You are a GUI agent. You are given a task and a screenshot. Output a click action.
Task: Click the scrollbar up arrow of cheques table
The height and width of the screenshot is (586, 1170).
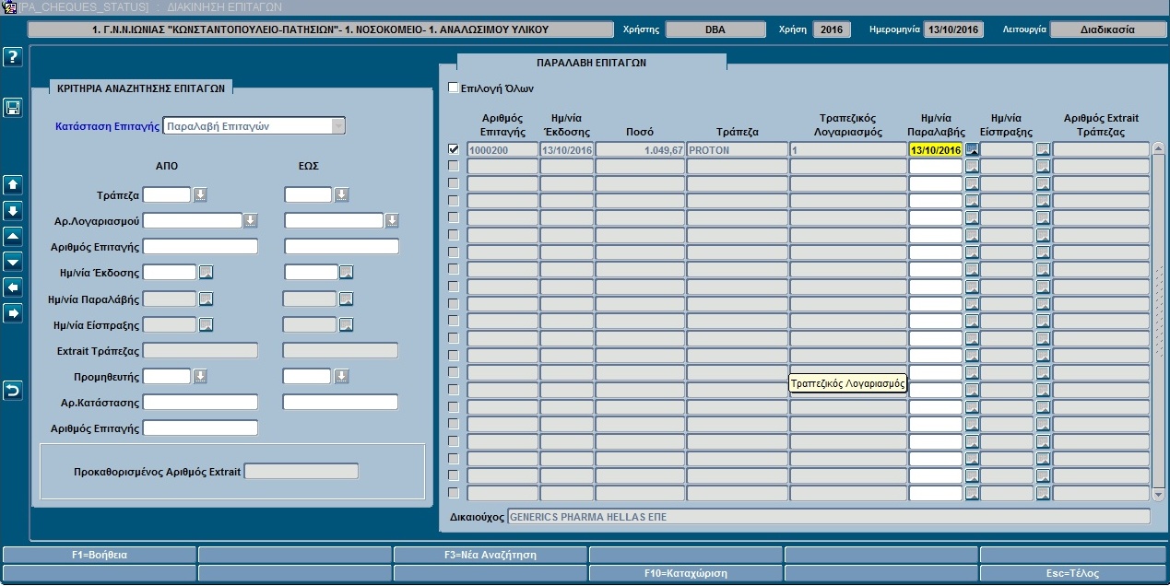click(1159, 148)
